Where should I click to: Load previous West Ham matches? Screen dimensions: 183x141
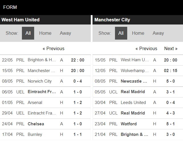54,48
